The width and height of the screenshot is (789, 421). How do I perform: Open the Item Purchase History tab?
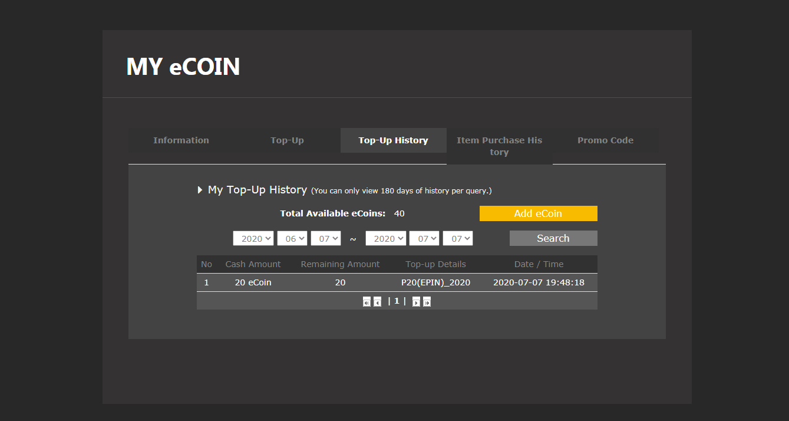pyautogui.click(x=499, y=146)
